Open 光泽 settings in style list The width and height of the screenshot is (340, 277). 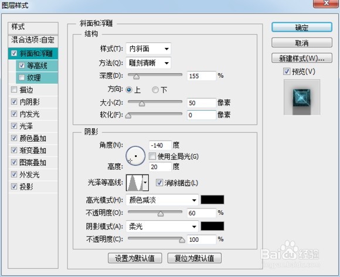[26, 126]
